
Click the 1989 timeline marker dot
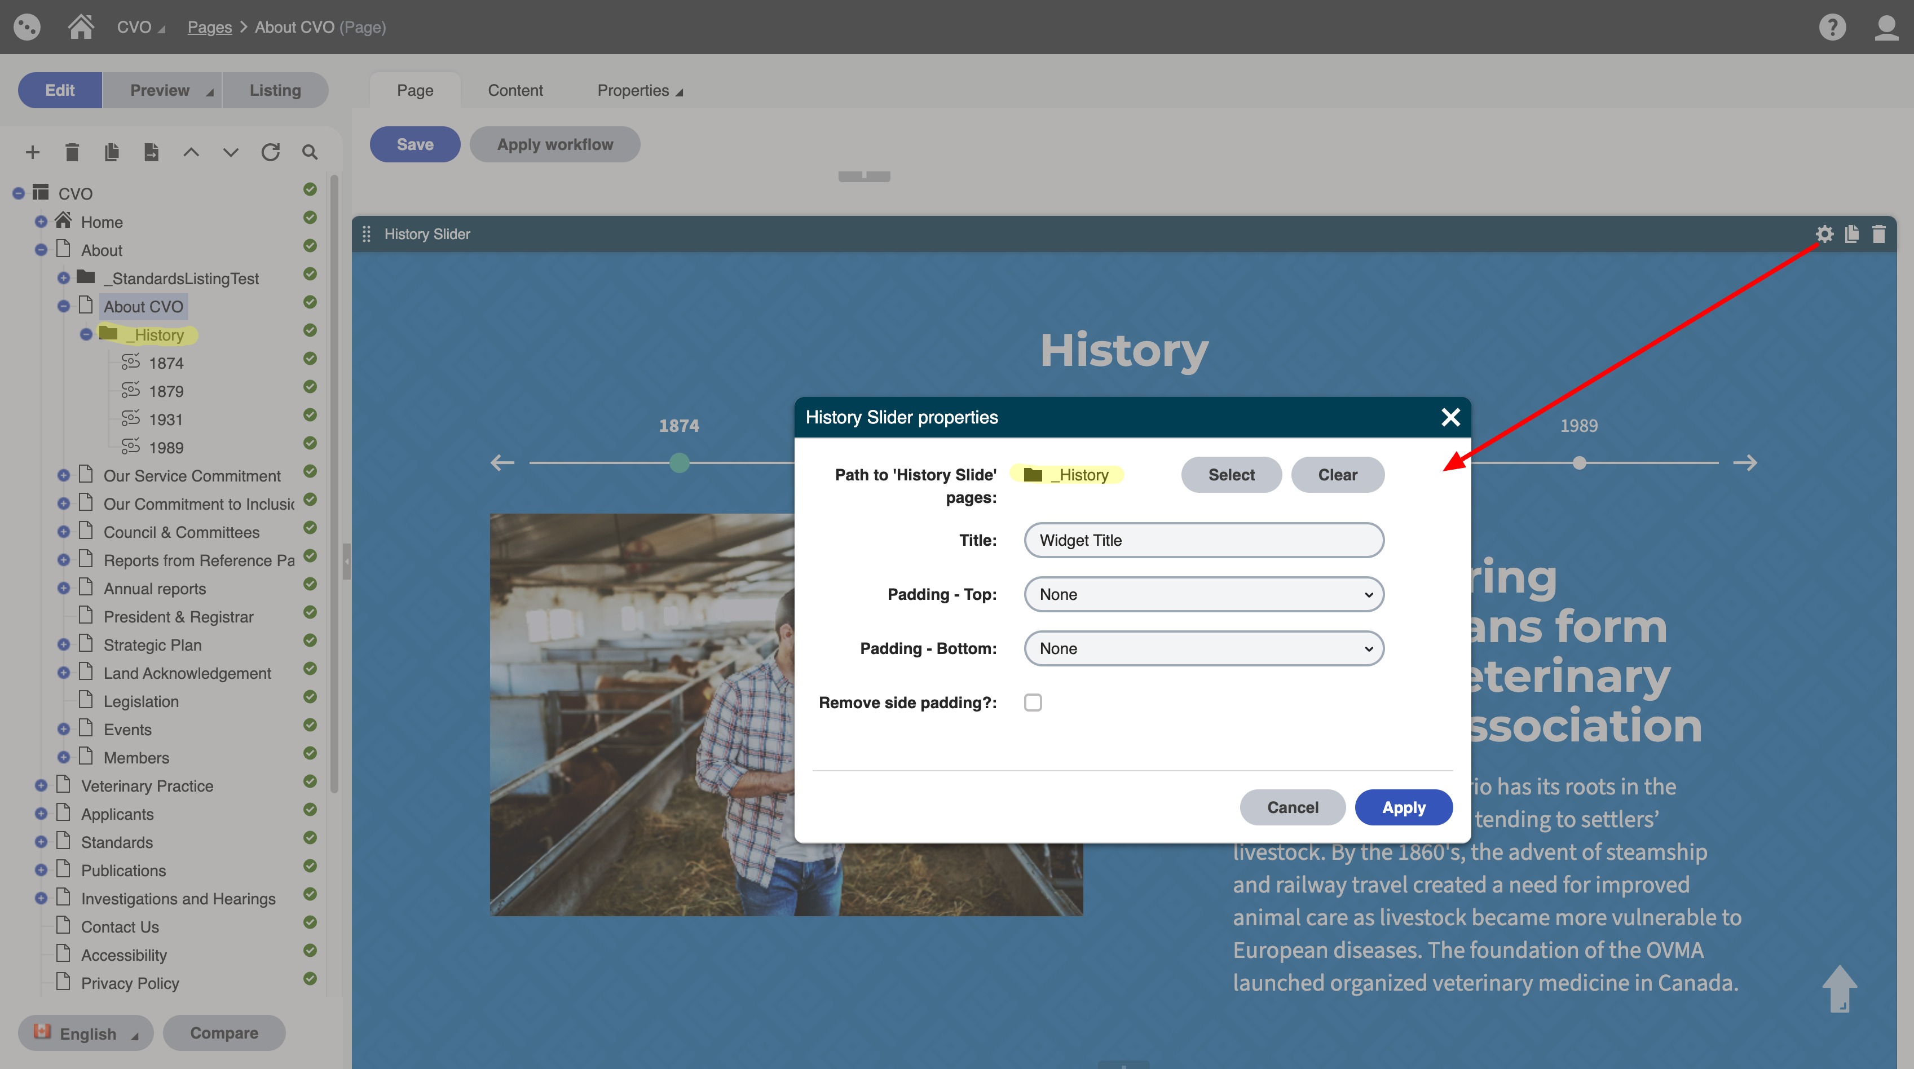[1579, 463]
